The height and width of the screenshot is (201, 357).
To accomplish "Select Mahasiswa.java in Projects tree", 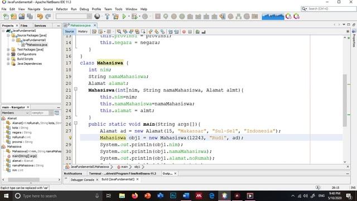I will (37, 45).
